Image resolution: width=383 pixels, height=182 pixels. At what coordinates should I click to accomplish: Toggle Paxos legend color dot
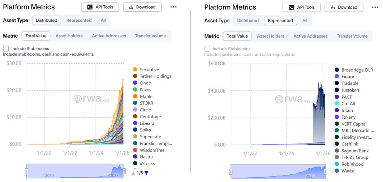[135, 90]
